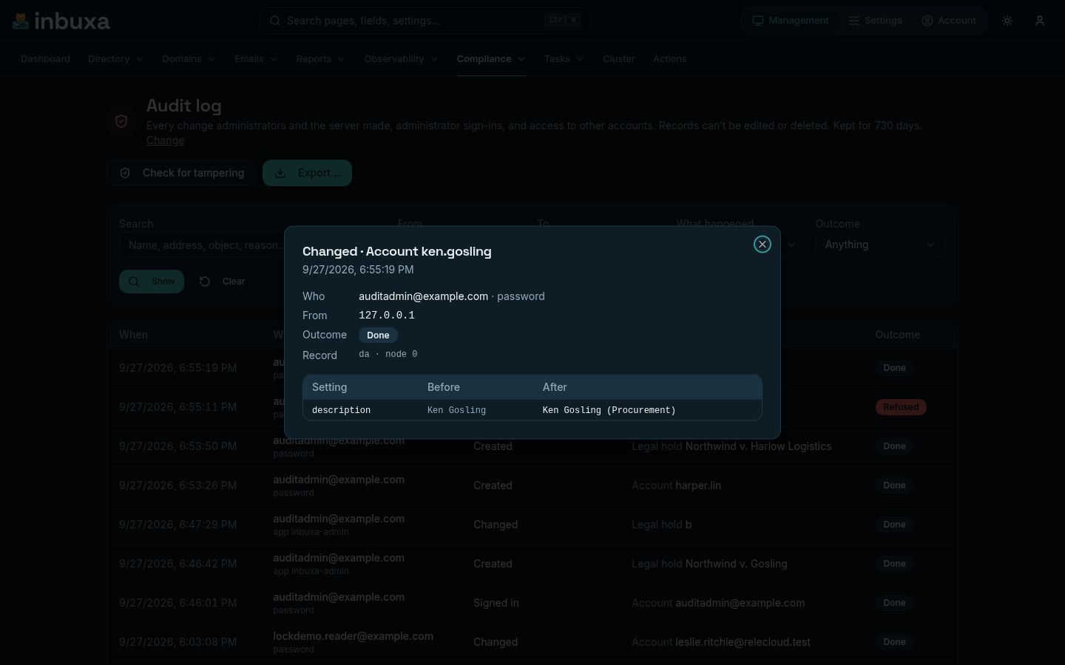This screenshot has width=1065, height=665.
Task: Click auditadmin@example.com in the dialog
Action: tap(423, 296)
